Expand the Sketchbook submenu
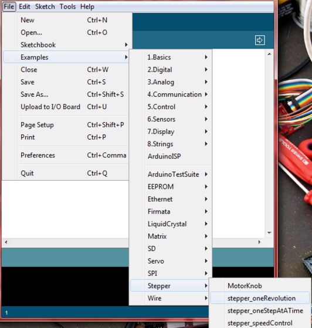Viewport: 312px width, 328px height. pos(66,45)
